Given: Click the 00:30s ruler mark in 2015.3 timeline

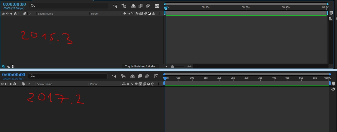Looking at the screenshot, I should tap(246, 7).
